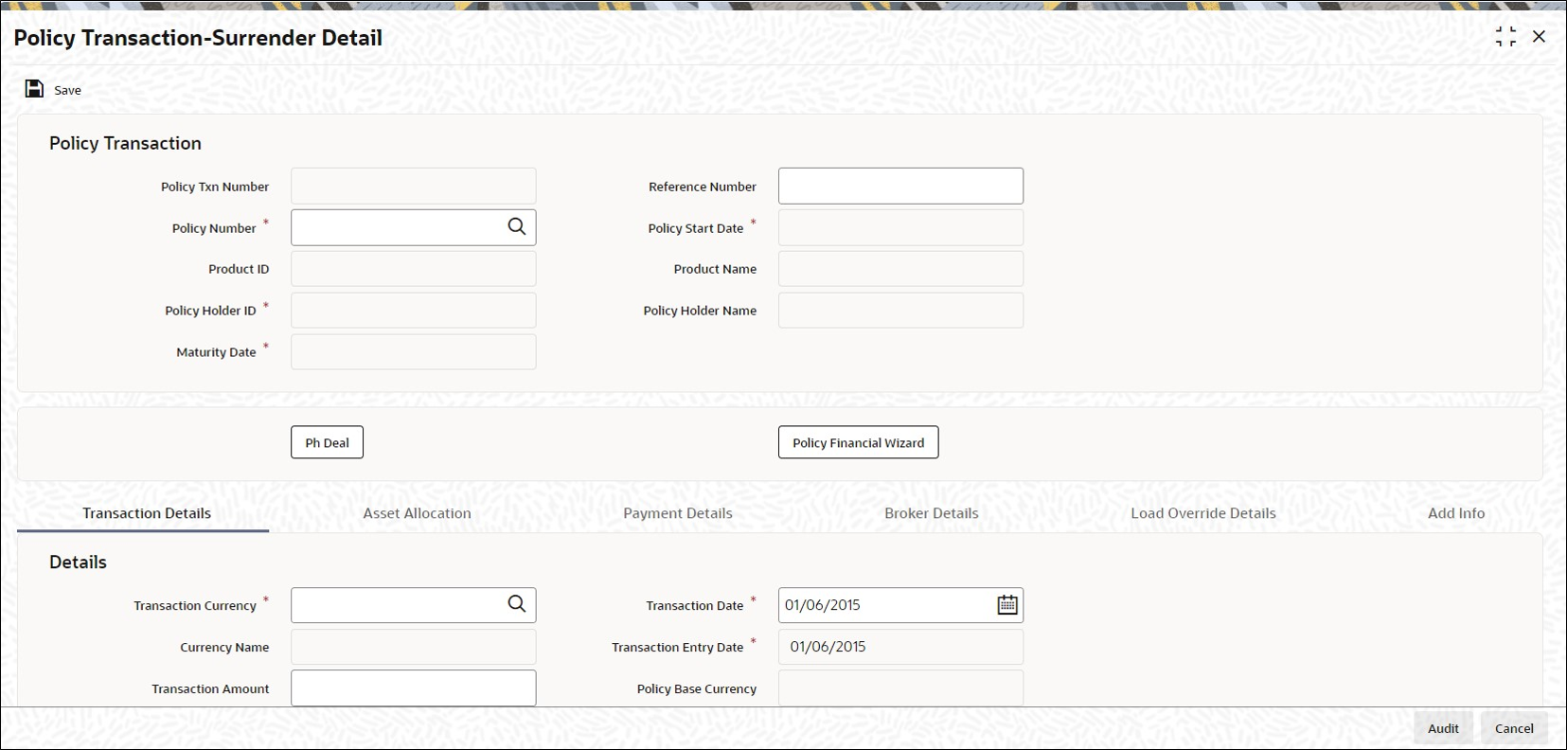Click the Transaction Amount input box
Viewport: 1567px width, 750px height.
coord(413,688)
